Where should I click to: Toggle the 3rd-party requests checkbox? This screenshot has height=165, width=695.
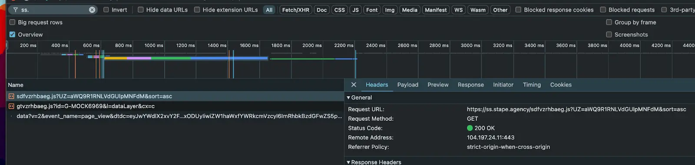[x=664, y=10]
